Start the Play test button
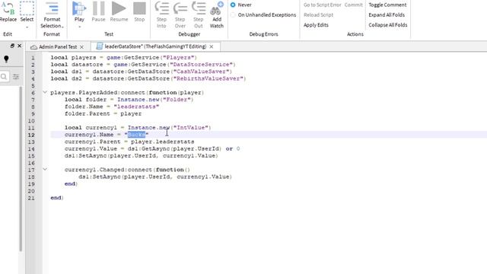This screenshot has width=487, height=274. click(x=79, y=8)
